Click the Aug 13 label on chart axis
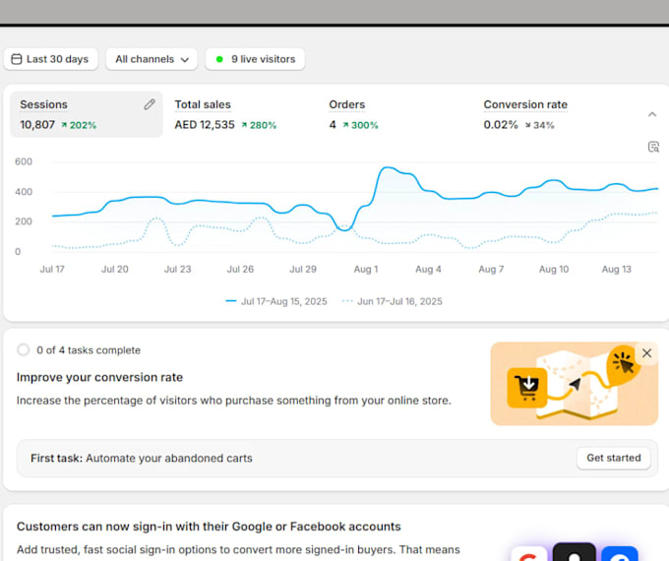Screen dimensions: 669x561 [617, 270]
